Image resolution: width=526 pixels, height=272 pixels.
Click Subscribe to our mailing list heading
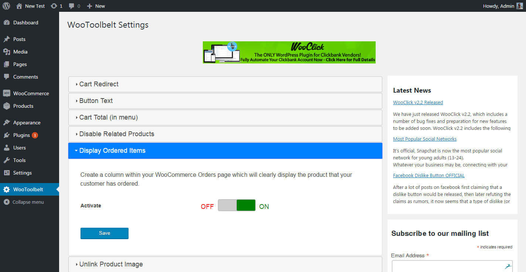click(440, 234)
